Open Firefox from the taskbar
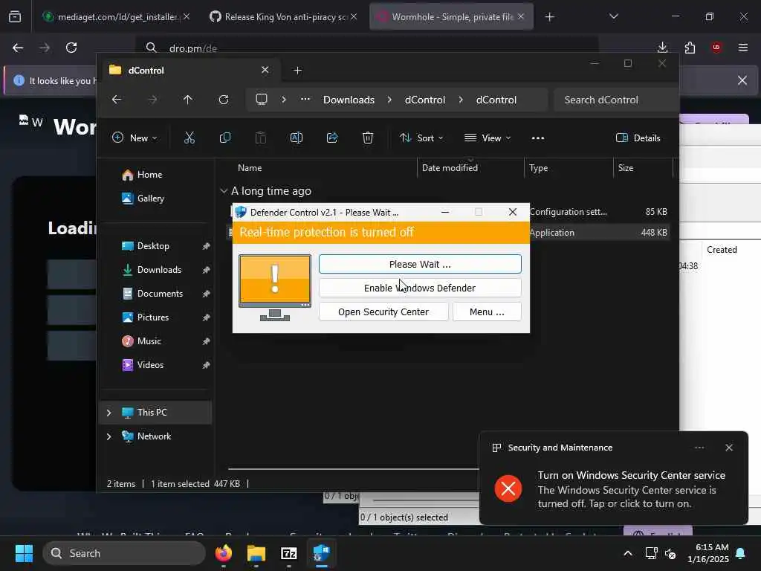 pos(224,553)
